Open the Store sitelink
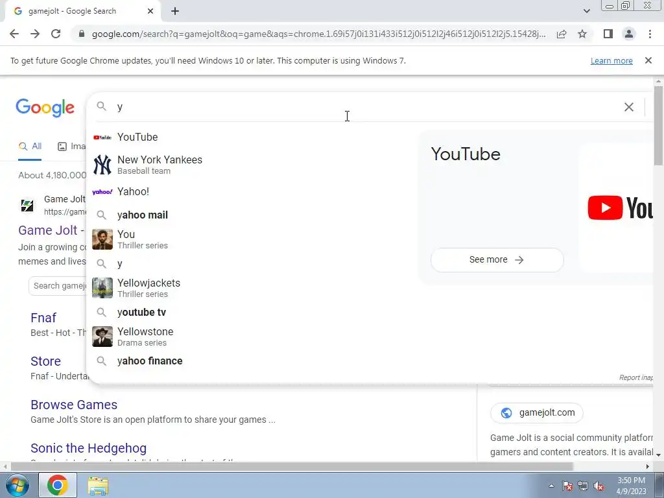Image resolution: width=664 pixels, height=498 pixels. [x=45, y=361]
